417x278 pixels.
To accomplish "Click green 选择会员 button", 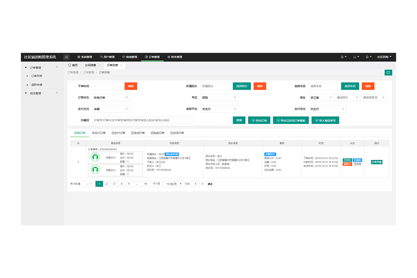I will (350, 86).
